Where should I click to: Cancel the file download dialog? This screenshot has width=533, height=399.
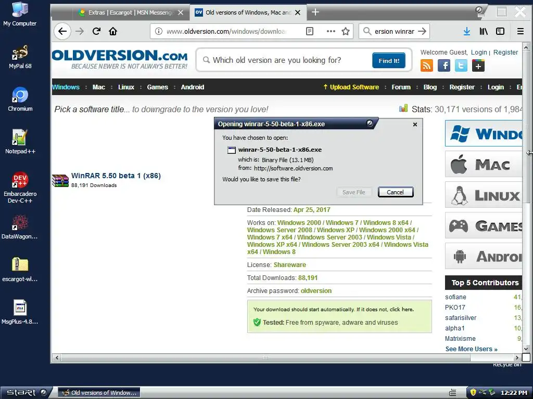pos(396,192)
